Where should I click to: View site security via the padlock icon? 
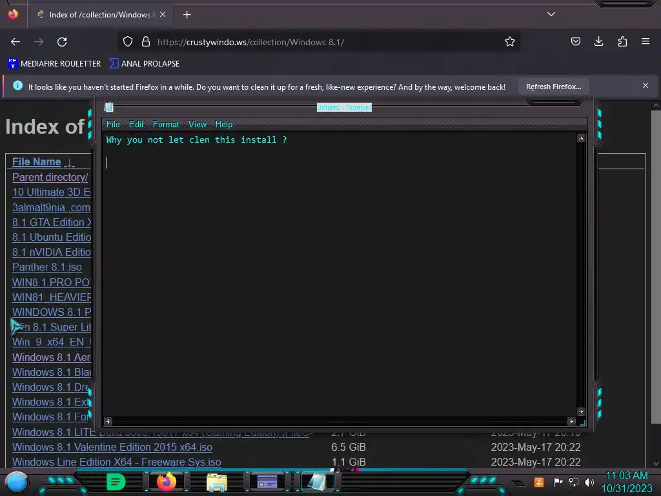tap(146, 41)
